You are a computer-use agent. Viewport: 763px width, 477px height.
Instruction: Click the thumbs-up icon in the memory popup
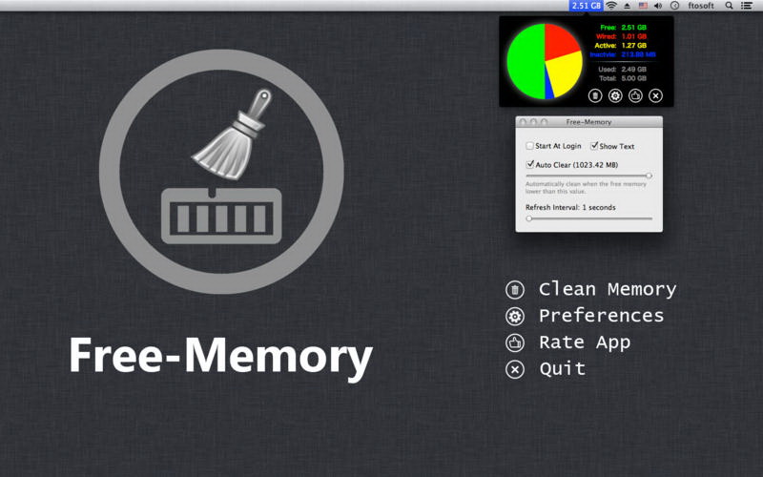pyautogui.click(x=635, y=95)
